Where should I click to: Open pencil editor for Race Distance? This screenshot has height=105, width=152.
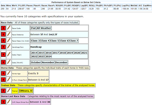click(9, 34)
